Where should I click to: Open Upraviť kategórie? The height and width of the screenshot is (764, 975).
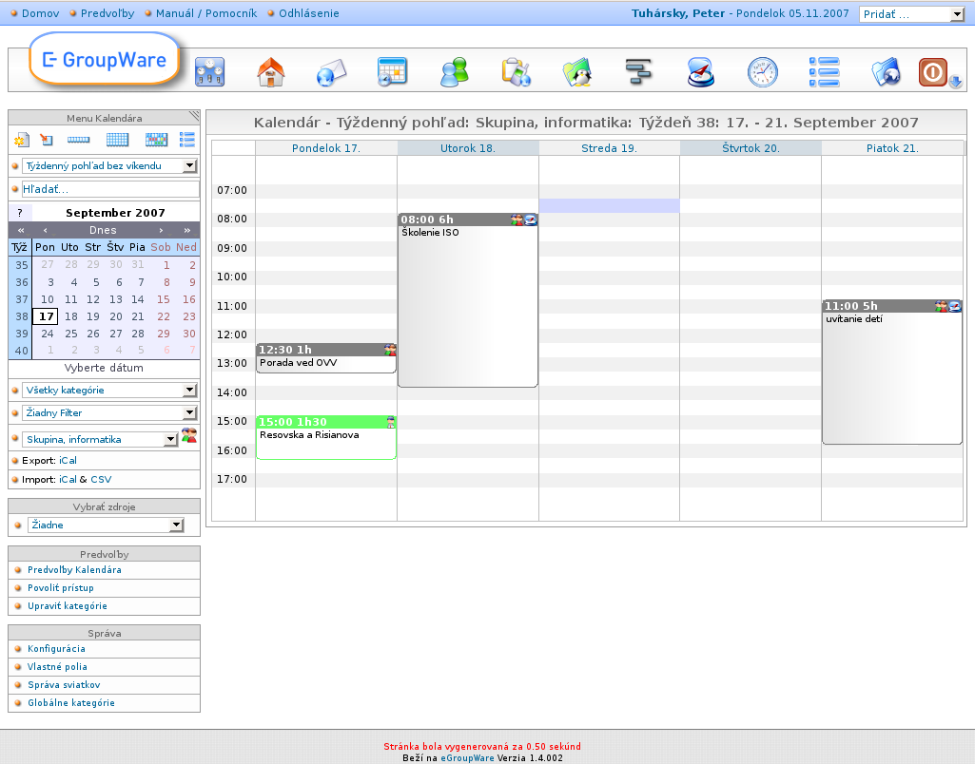click(68, 605)
